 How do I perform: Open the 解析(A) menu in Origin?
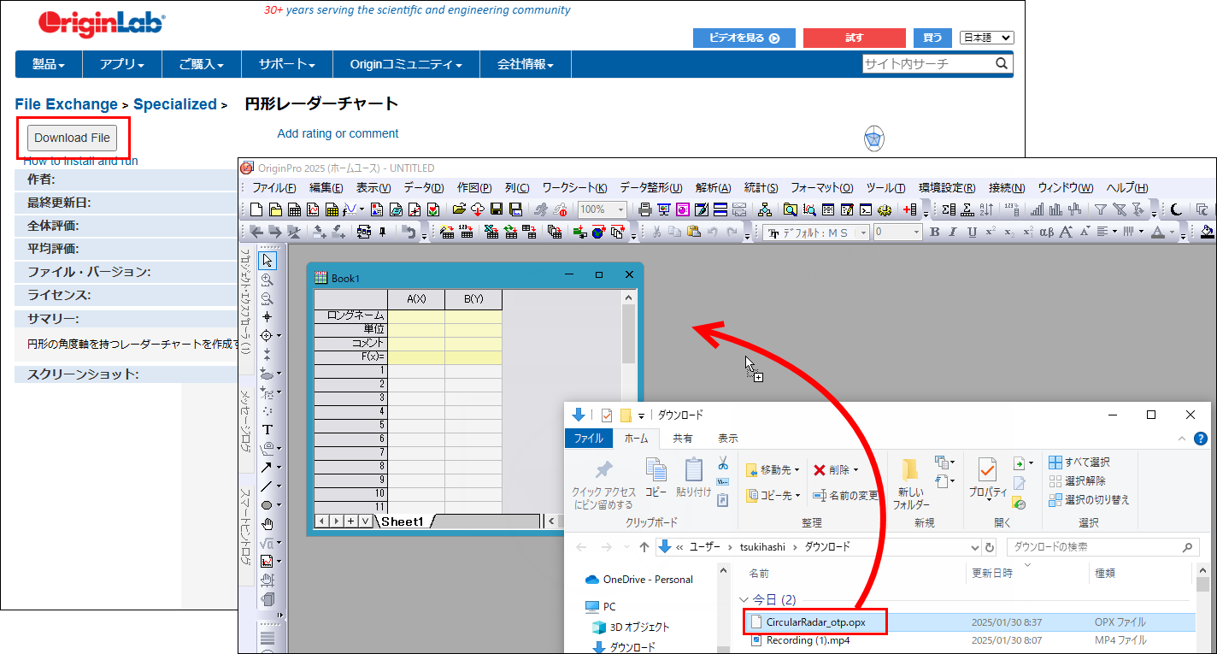[713, 187]
